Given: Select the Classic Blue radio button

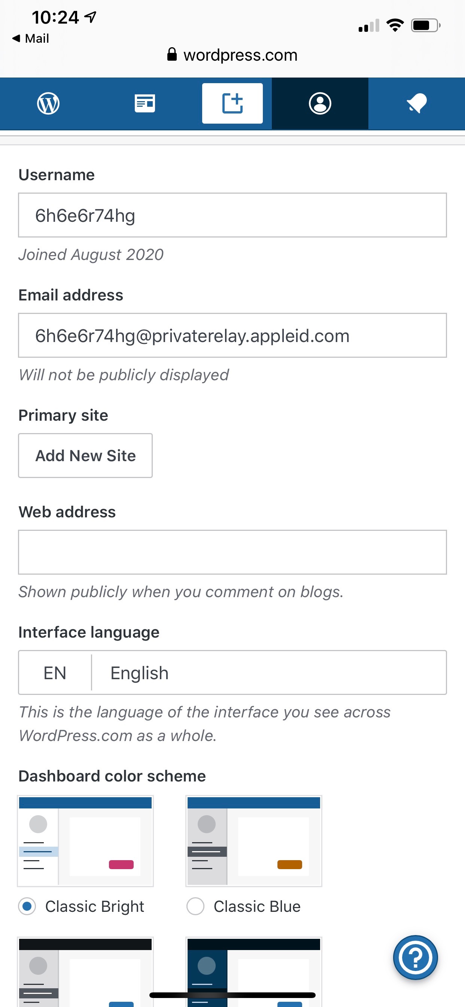Looking at the screenshot, I should point(195,906).
